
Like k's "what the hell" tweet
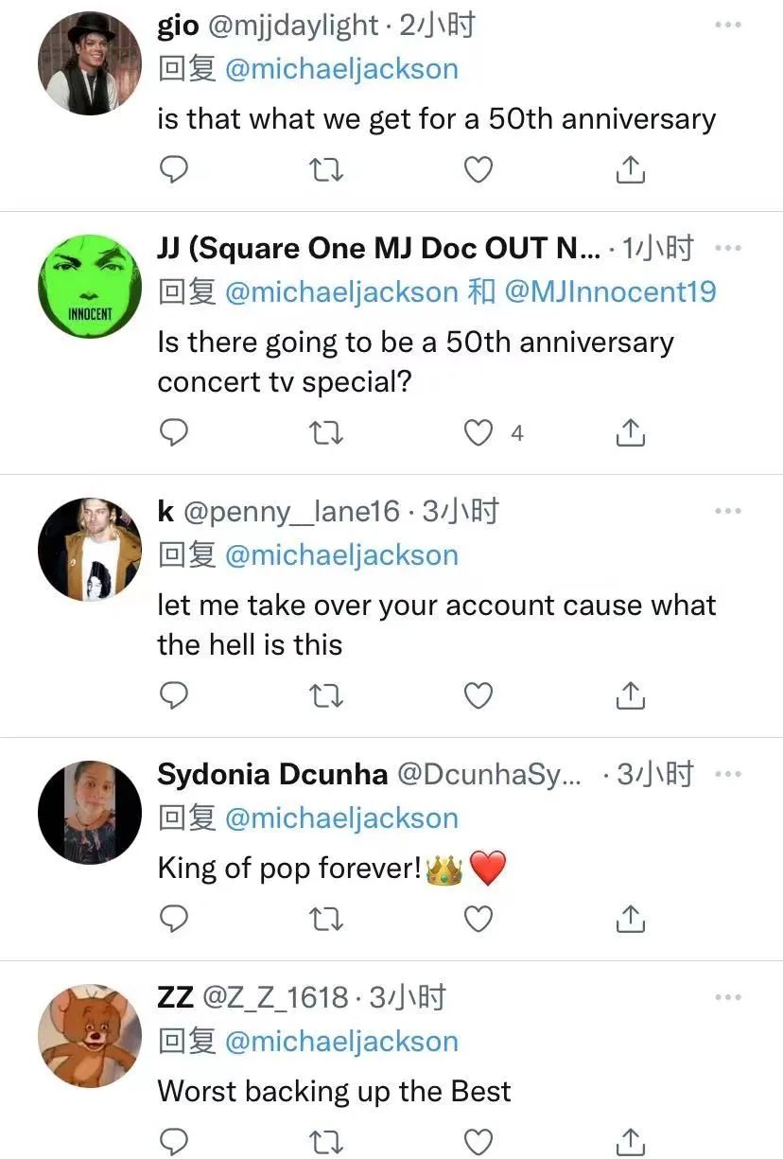pyautogui.click(x=479, y=696)
